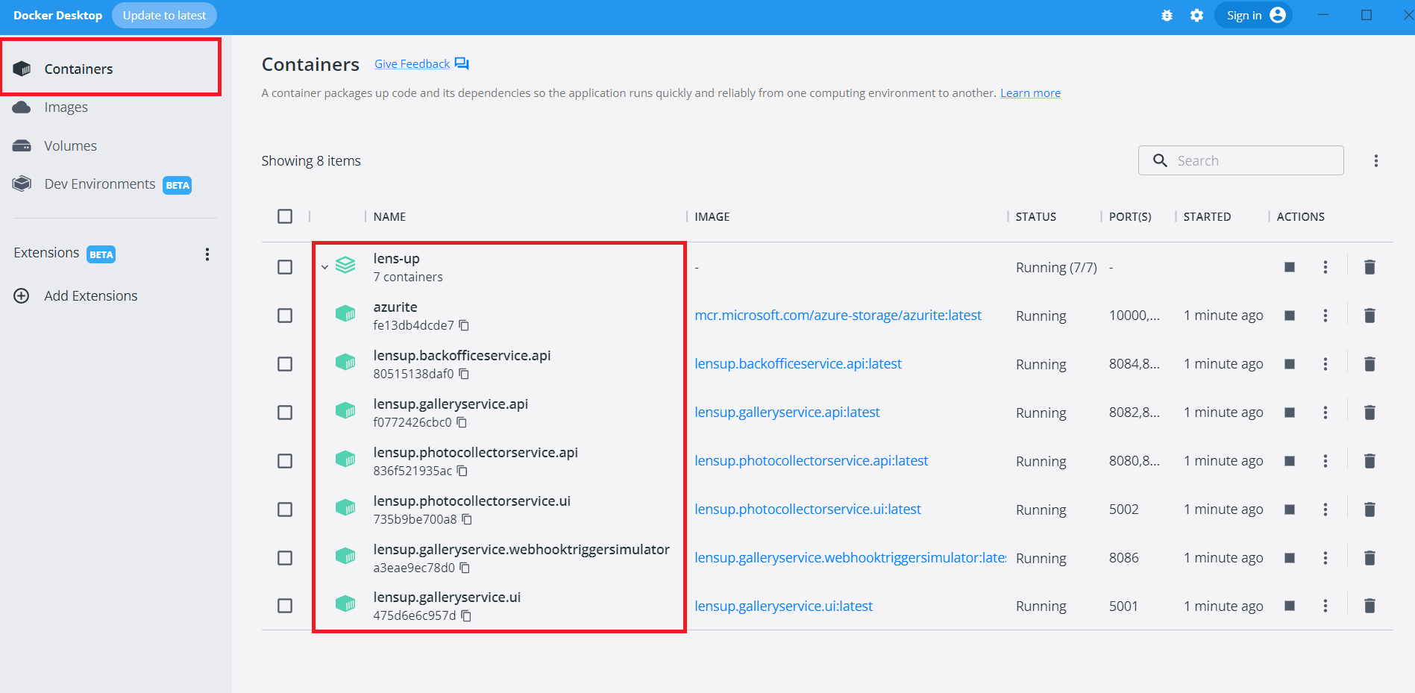Open more actions for lensup.galleryservice.api
The image size is (1415, 693).
pos(1325,413)
